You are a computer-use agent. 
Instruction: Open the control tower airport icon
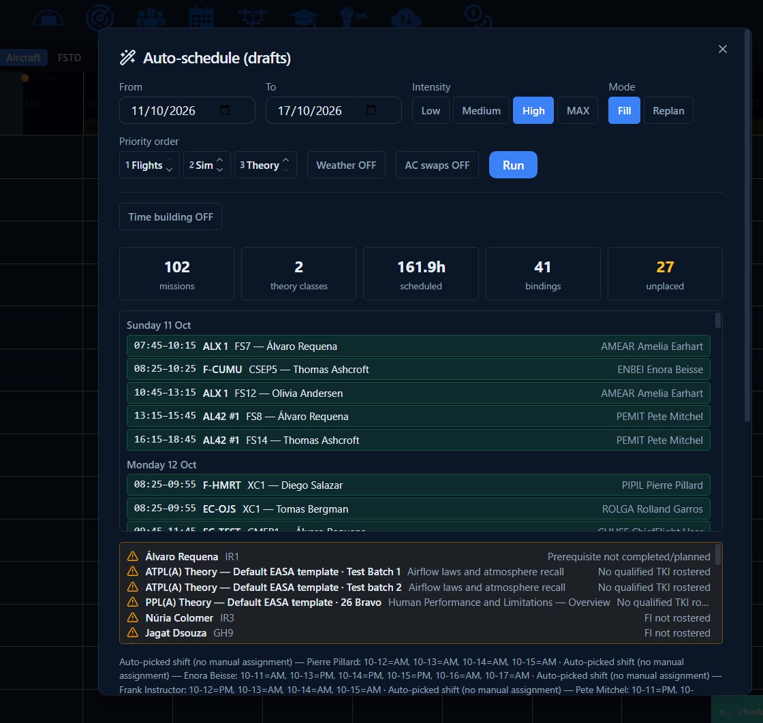pyautogui.click(x=354, y=18)
